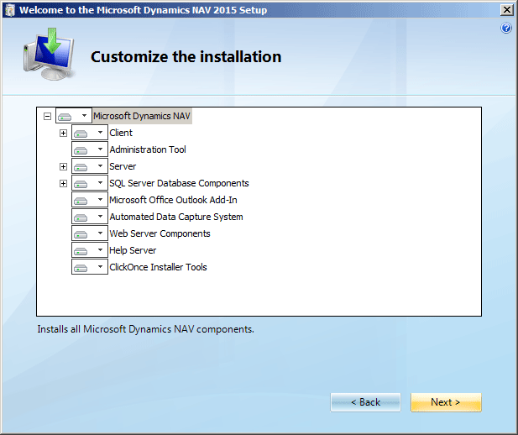Viewport: 518px width, 435px height.
Task: Select ClickOnce Installer Tools label
Action: [x=158, y=267]
